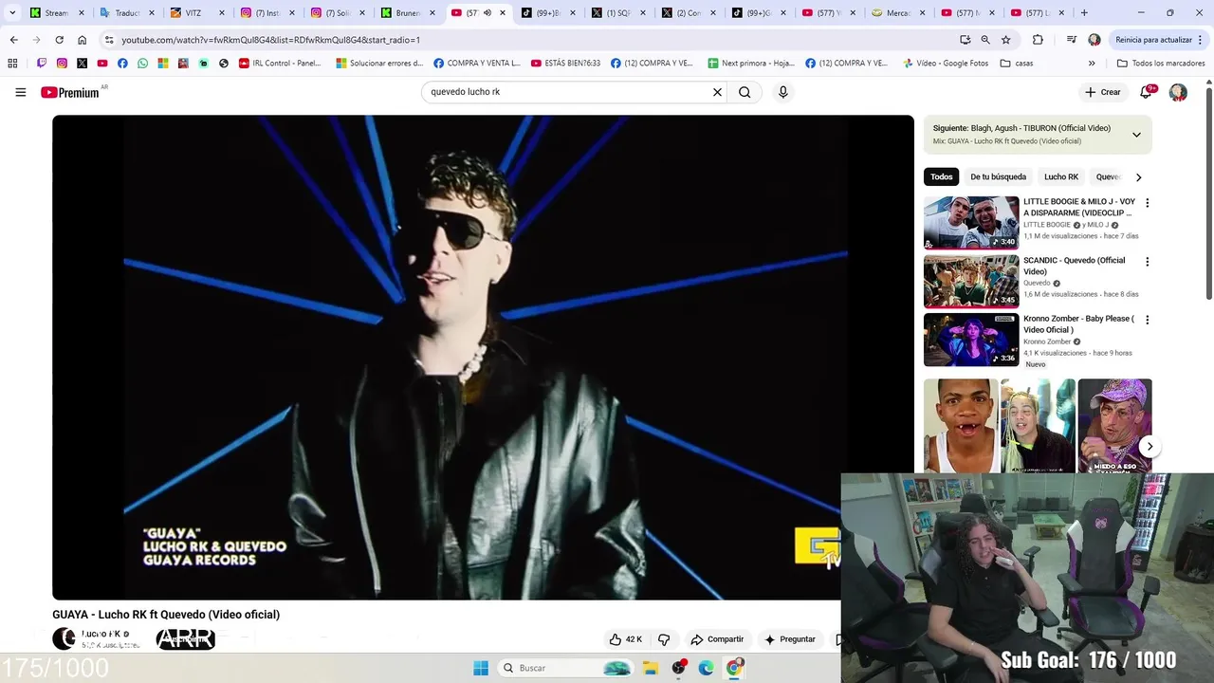This screenshot has height=683, width=1214.
Task: Play LITTLE BOOGIE & MILO J thumbnail
Action: (x=971, y=222)
